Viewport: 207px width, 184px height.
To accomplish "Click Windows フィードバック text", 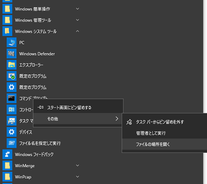I will click(34, 155).
